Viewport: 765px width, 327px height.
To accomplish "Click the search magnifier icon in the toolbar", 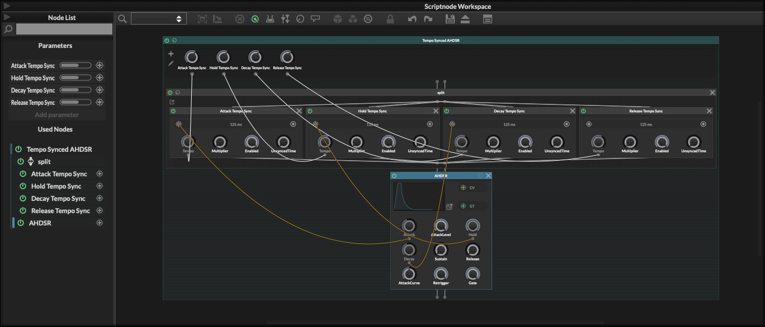I will click(122, 19).
